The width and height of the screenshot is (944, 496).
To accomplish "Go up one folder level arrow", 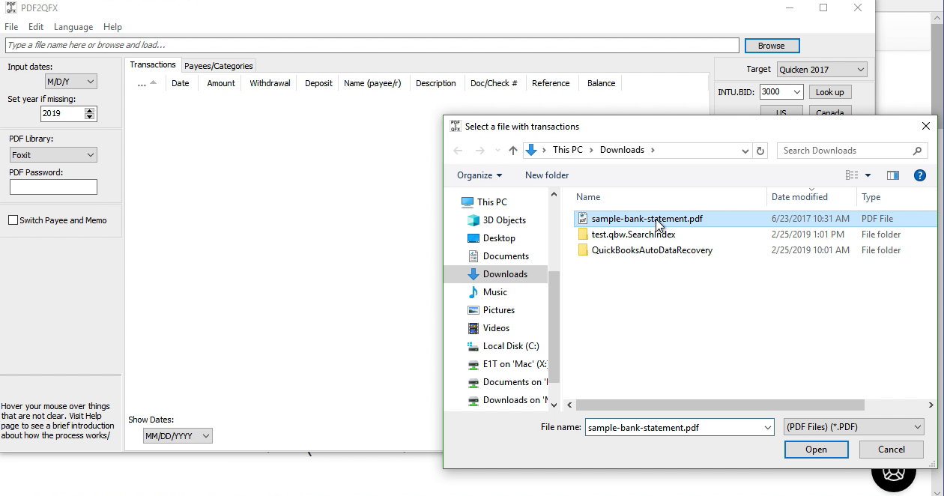I will click(x=513, y=151).
